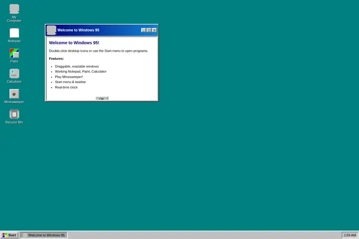Minimize the Welcome to Windows 95 window

(144, 30)
